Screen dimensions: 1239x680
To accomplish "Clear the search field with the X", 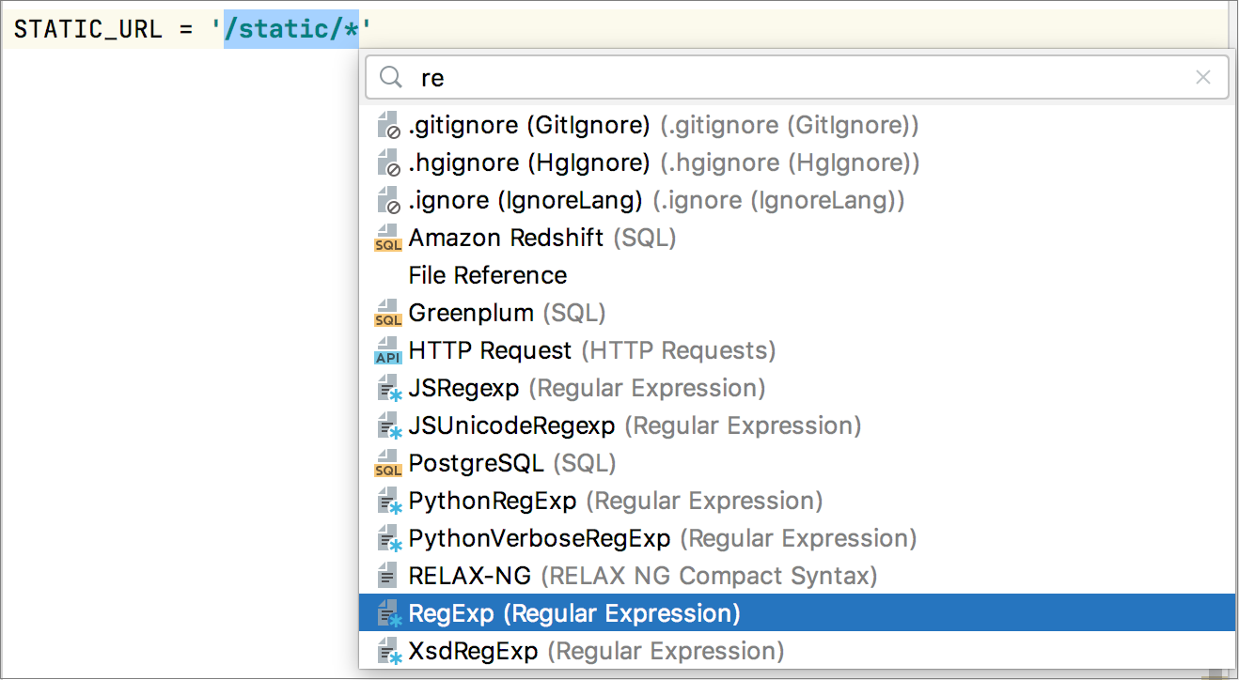I will tap(1203, 77).
